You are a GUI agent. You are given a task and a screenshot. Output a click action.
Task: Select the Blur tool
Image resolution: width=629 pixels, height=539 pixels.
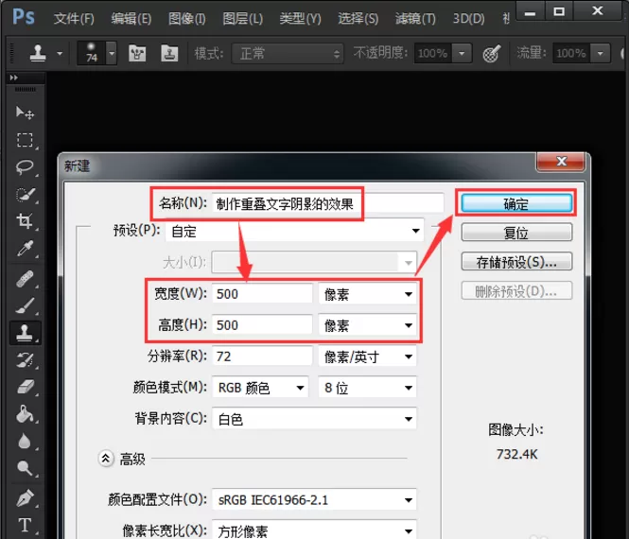[25, 442]
